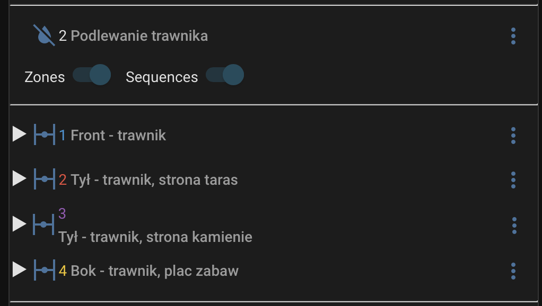
Task: Click valve icon for Tył - trawnik, strona taras
Action: click(x=44, y=179)
